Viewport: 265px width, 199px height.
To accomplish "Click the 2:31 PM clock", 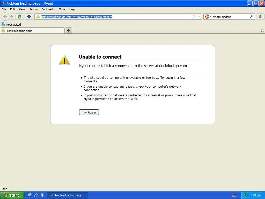I will (x=255, y=195).
